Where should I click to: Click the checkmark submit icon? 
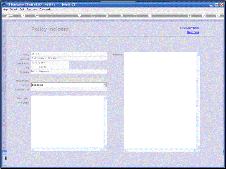point(203,16)
